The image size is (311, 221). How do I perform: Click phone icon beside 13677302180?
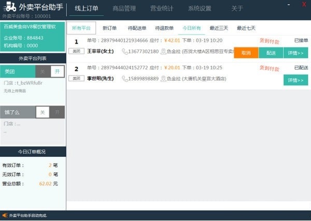click(125, 52)
